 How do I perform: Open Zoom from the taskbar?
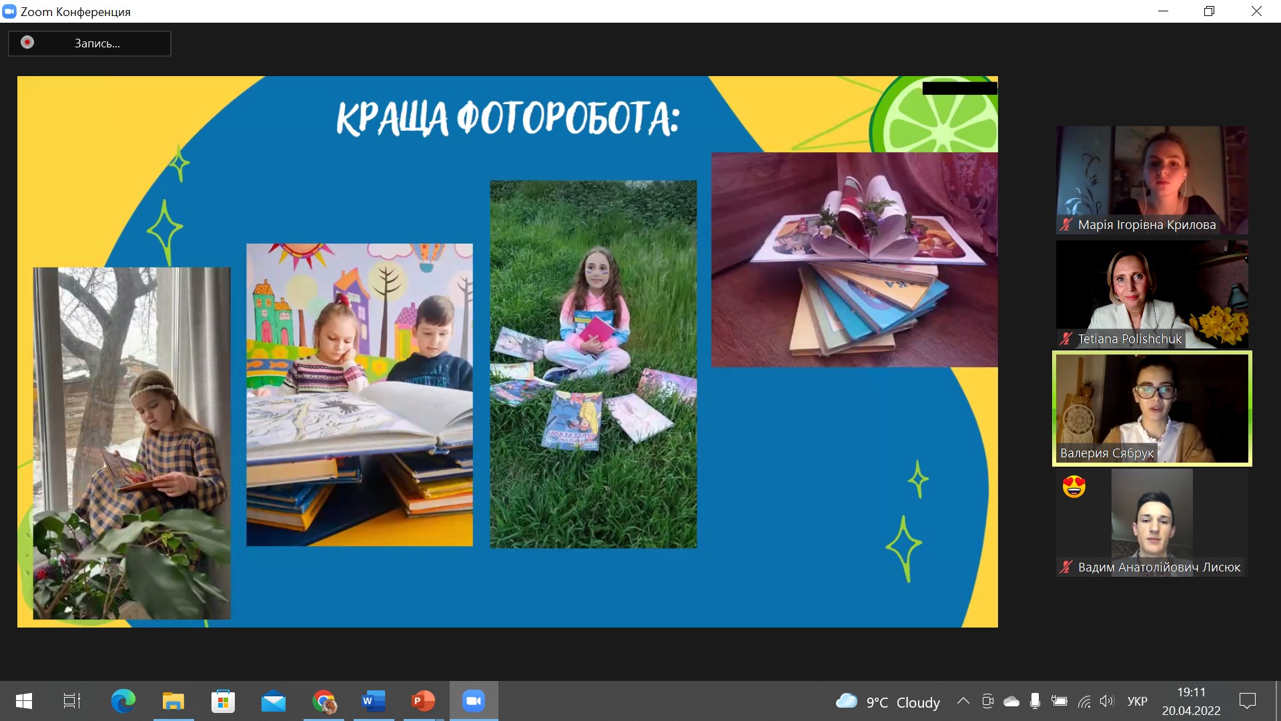point(473,701)
